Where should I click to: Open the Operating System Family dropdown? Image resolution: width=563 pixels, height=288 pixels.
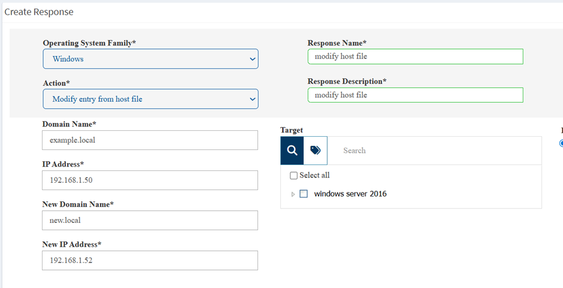(x=150, y=59)
